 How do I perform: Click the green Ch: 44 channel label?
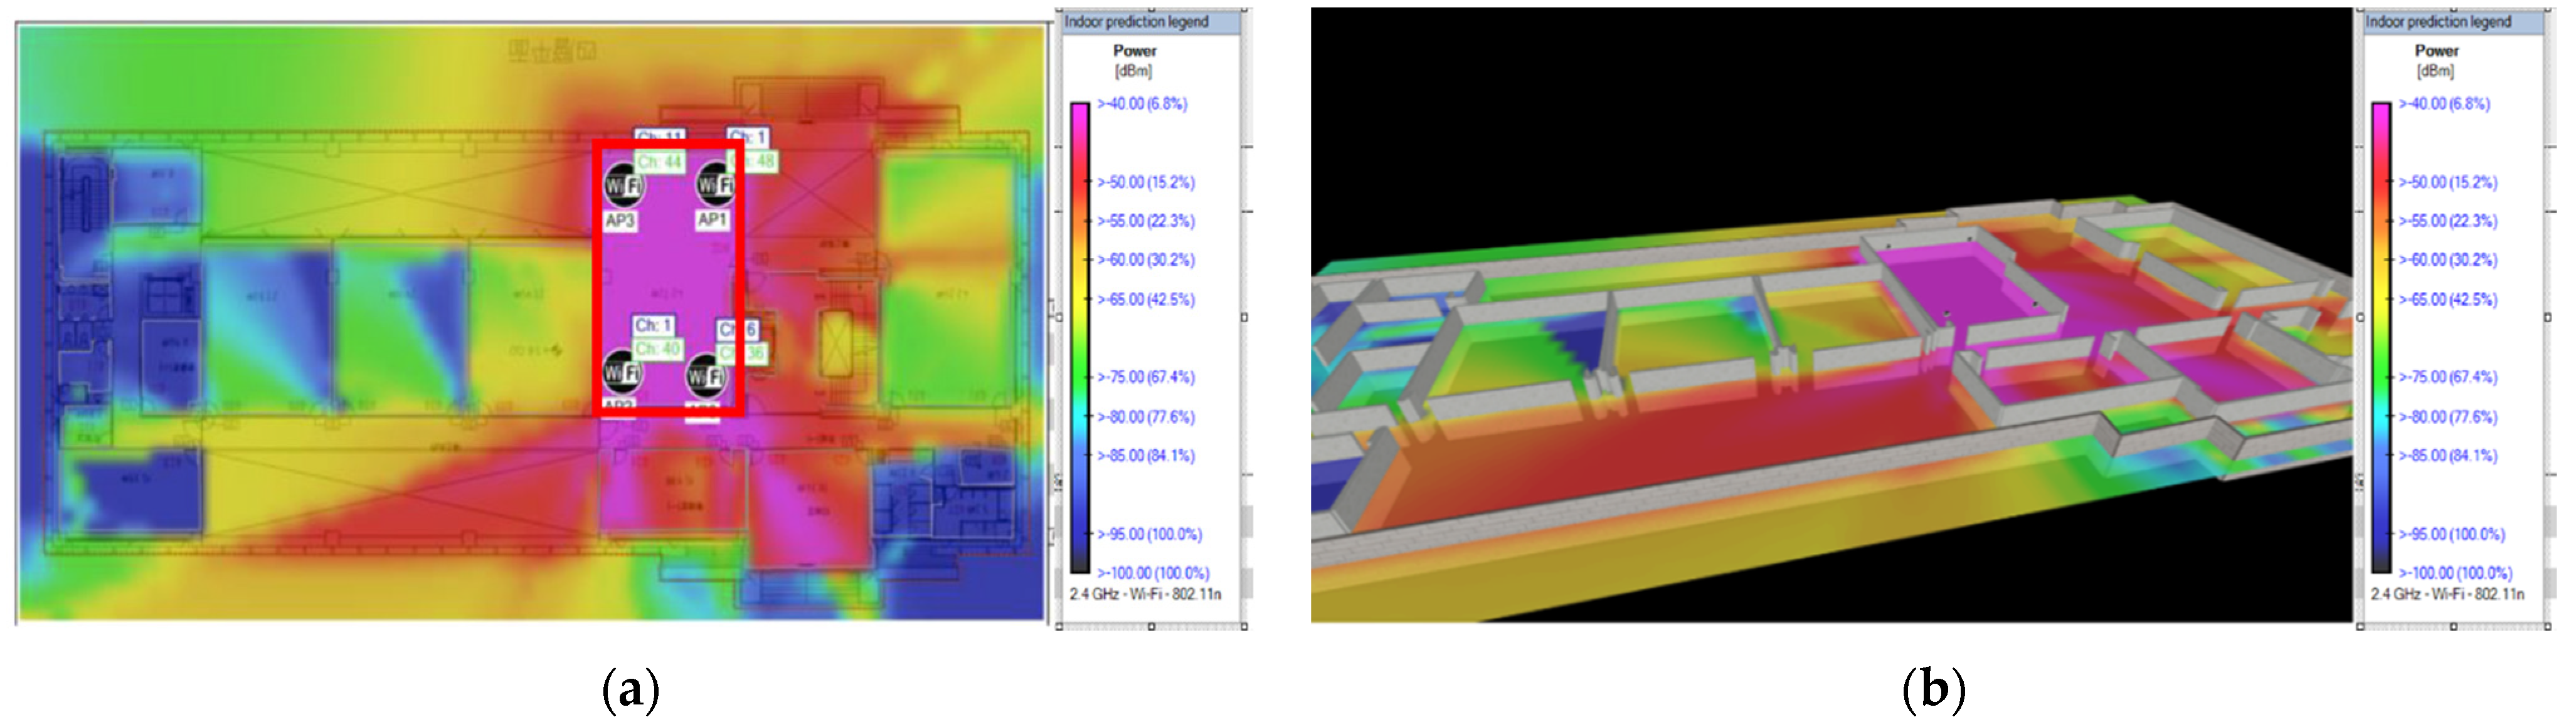tap(659, 162)
